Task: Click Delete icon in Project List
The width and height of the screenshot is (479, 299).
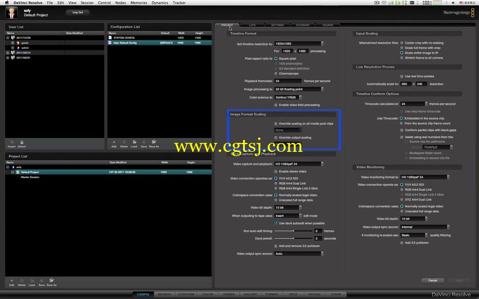Action: (22, 280)
